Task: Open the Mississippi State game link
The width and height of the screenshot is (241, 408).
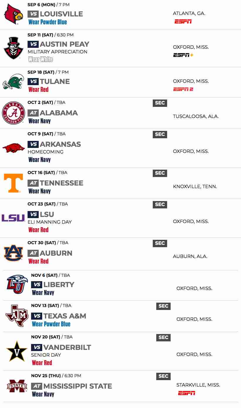Action: tap(77, 386)
